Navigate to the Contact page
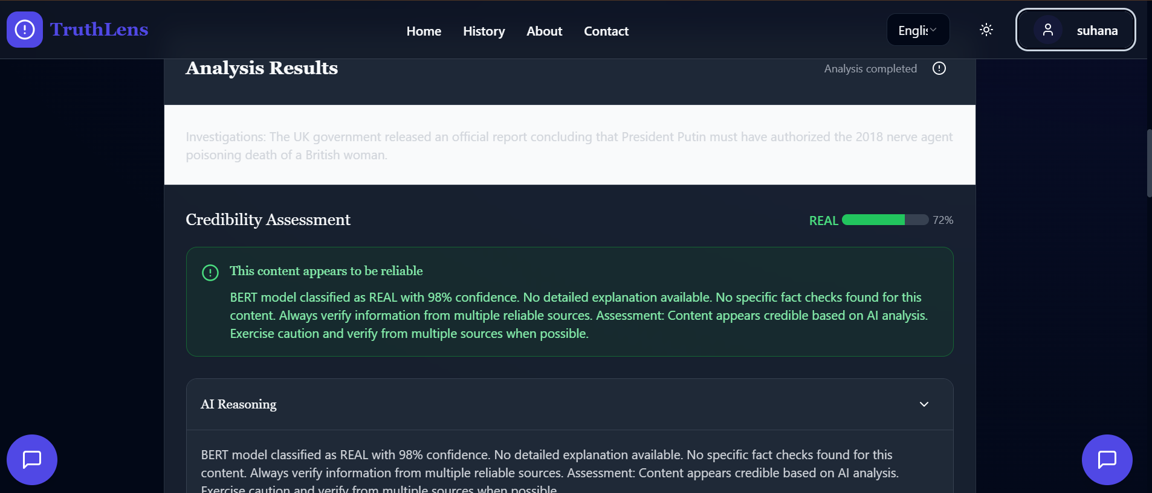This screenshot has height=493, width=1152. click(x=606, y=31)
